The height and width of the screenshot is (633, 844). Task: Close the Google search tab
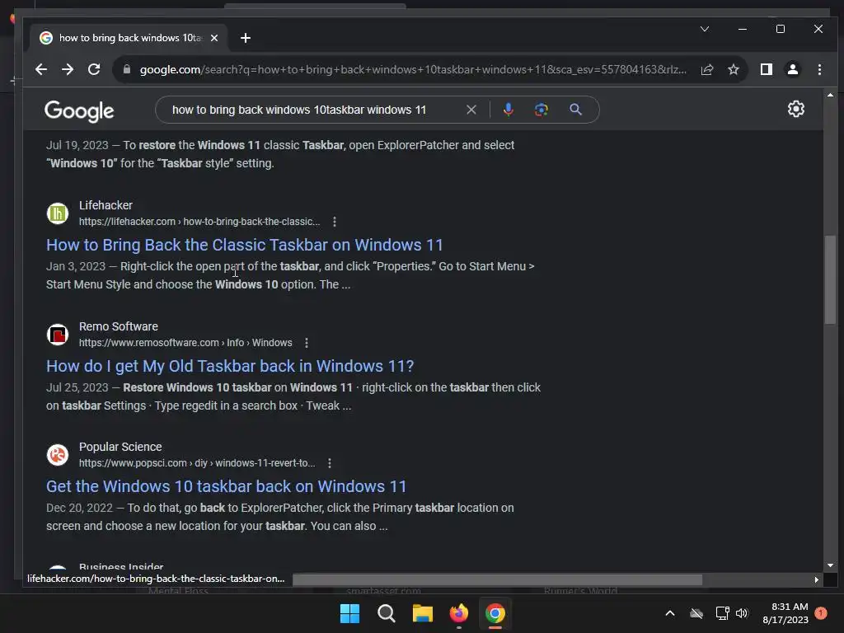tap(214, 38)
